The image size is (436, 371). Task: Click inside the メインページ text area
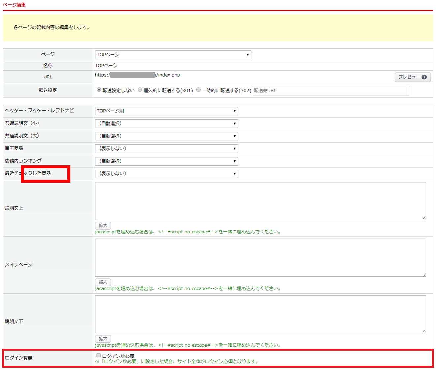pyautogui.click(x=260, y=258)
